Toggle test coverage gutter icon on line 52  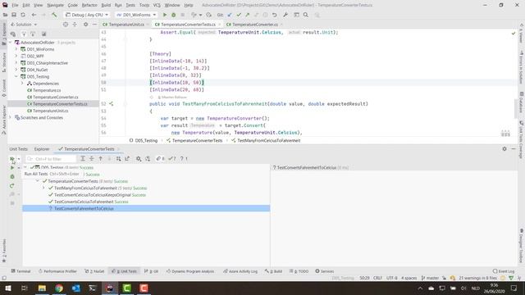coord(112,104)
